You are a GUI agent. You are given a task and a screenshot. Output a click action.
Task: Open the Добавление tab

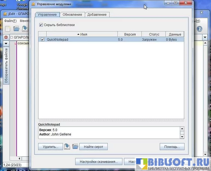pos(97,15)
